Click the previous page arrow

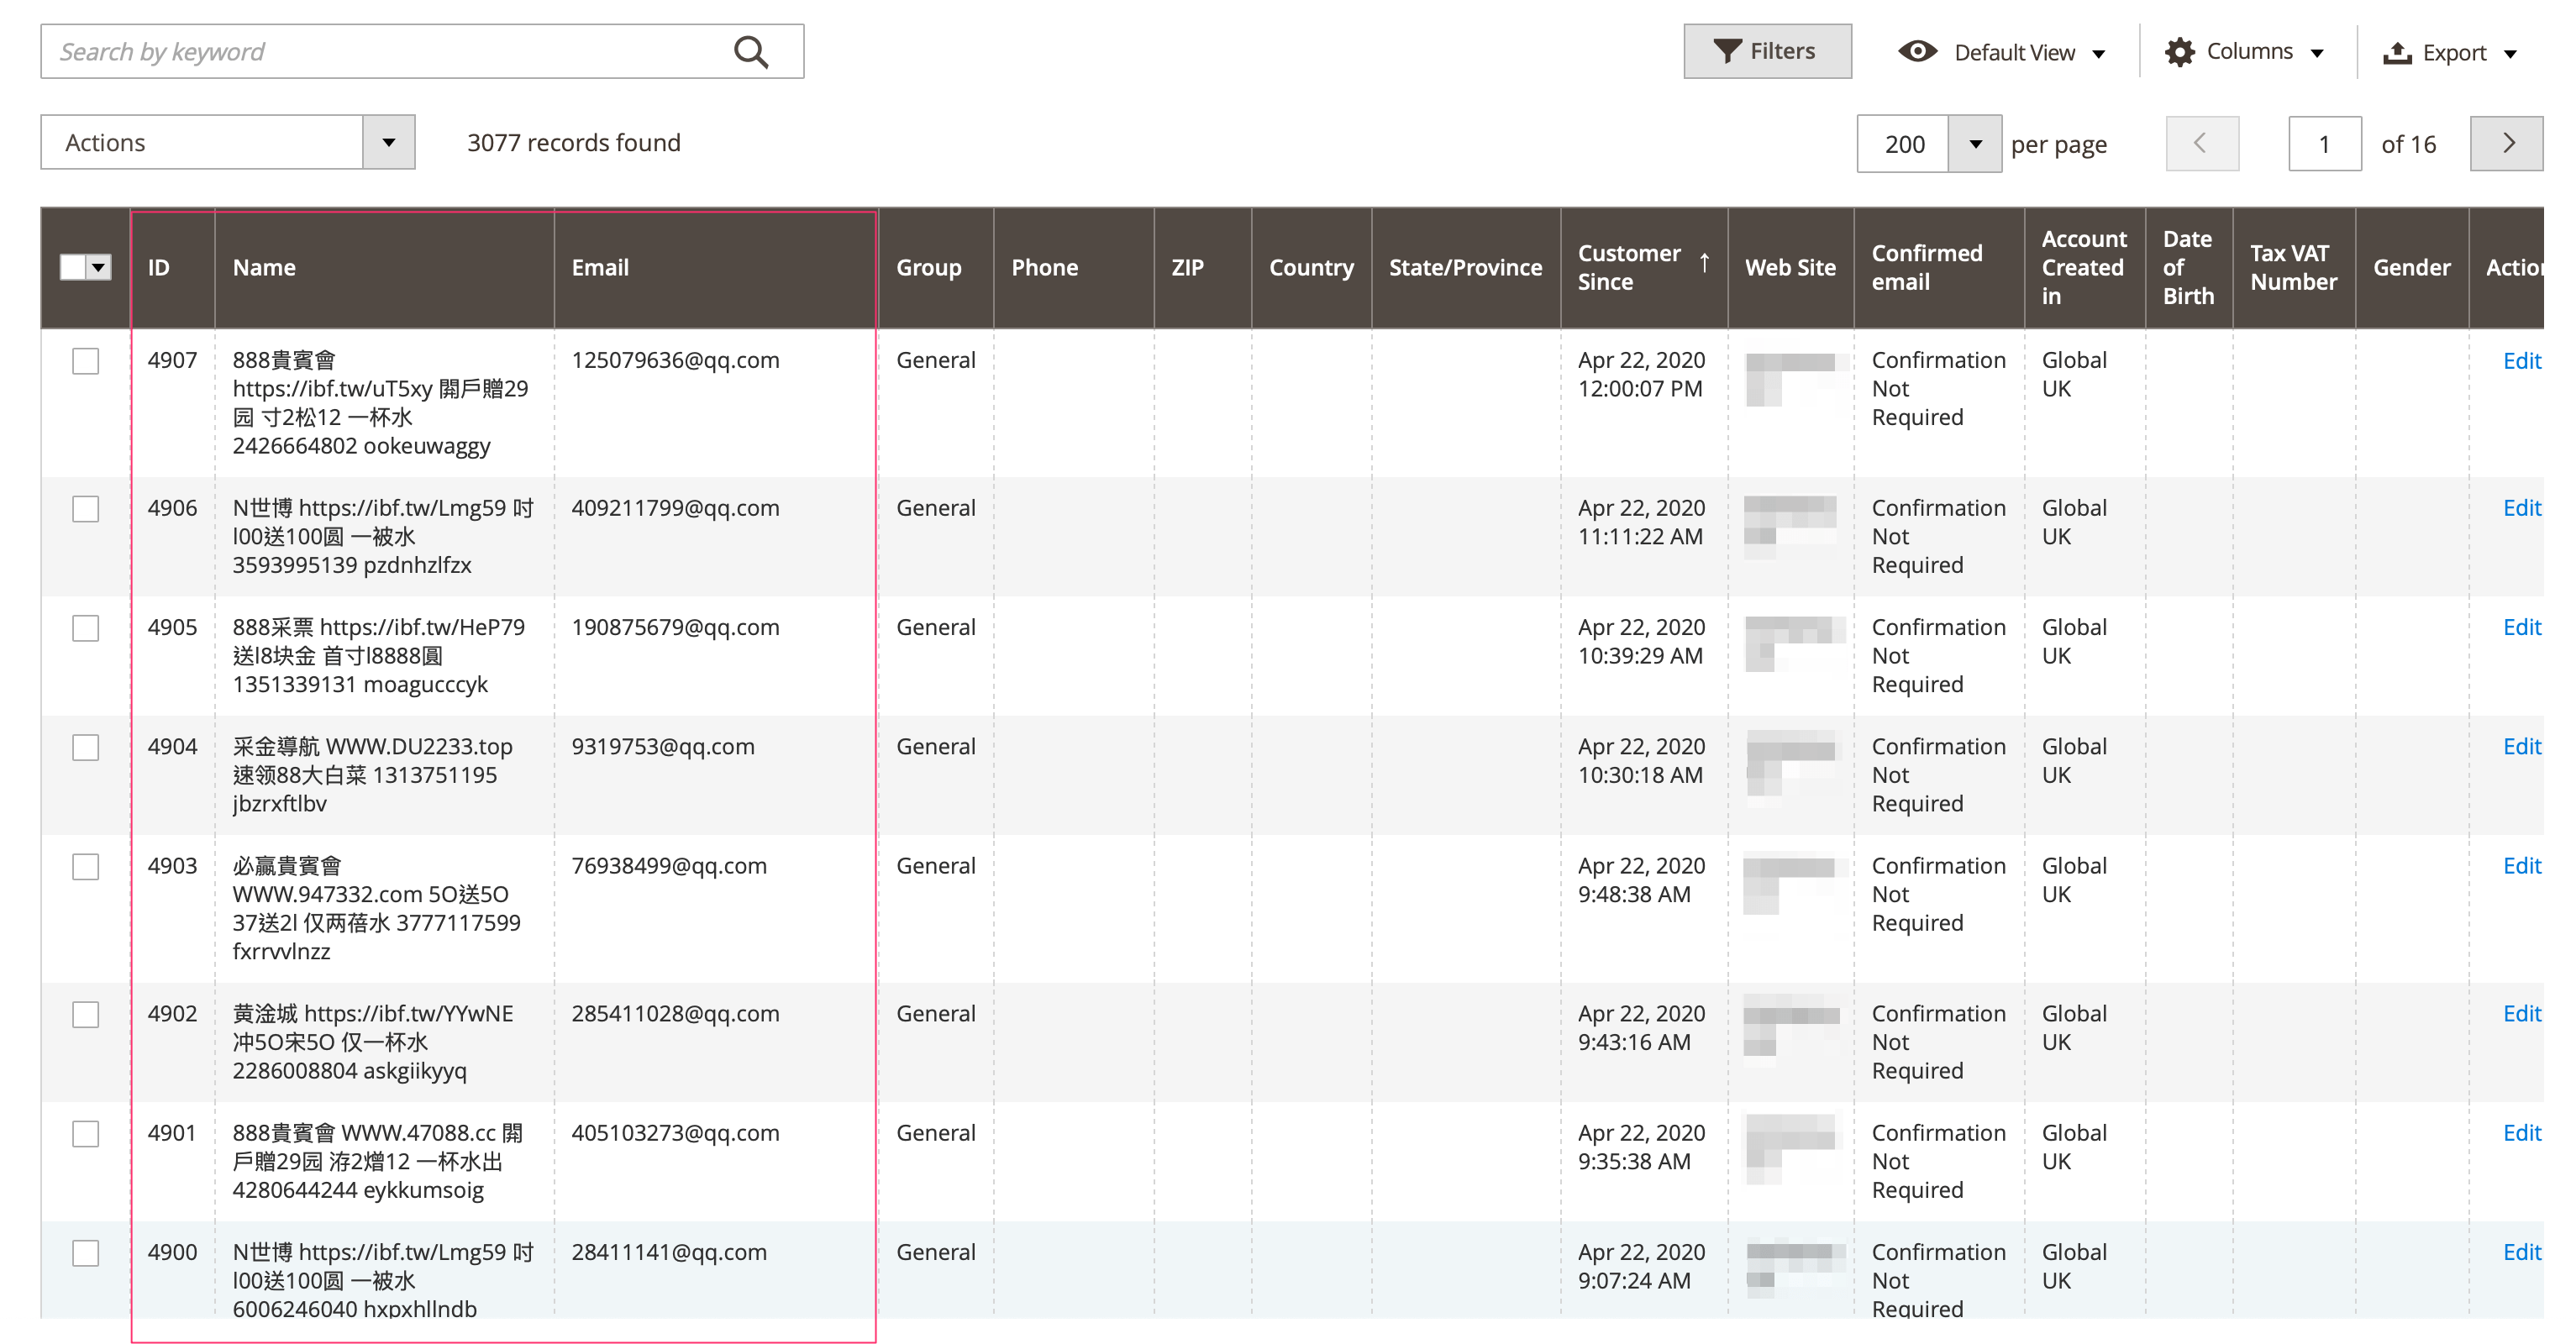pyautogui.click(x=2201, y=144)
